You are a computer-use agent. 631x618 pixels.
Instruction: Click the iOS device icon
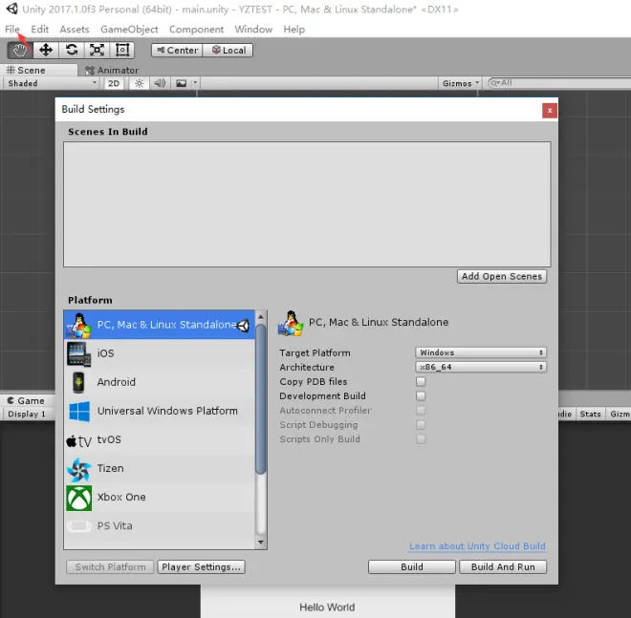tap(78, 353)
